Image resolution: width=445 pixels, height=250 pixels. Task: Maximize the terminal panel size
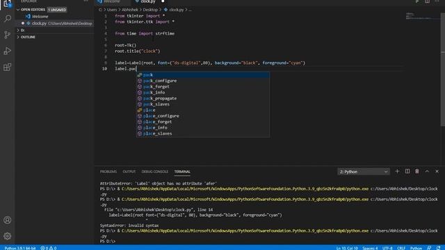point(427,172)
